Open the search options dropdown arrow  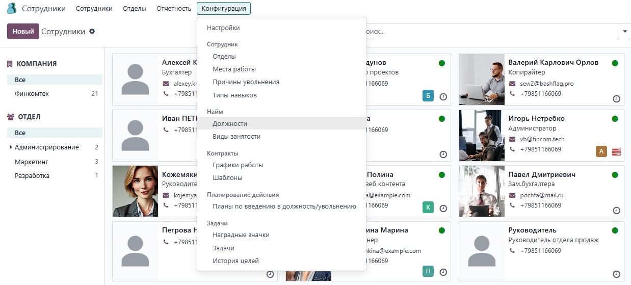click(625, 31)
